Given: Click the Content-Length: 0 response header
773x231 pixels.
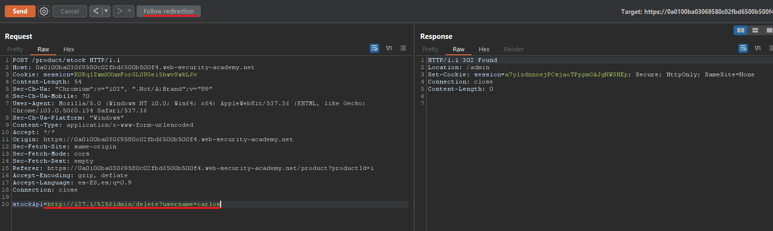Looking at the screenshot, I should pyautogui.click(x=461, y=89).
